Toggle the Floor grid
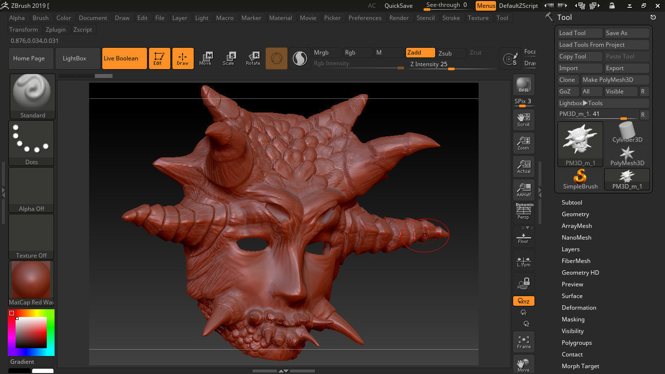The height and width of the screenshot is (374, 665). pyautogui.click(x=523, y=237)
